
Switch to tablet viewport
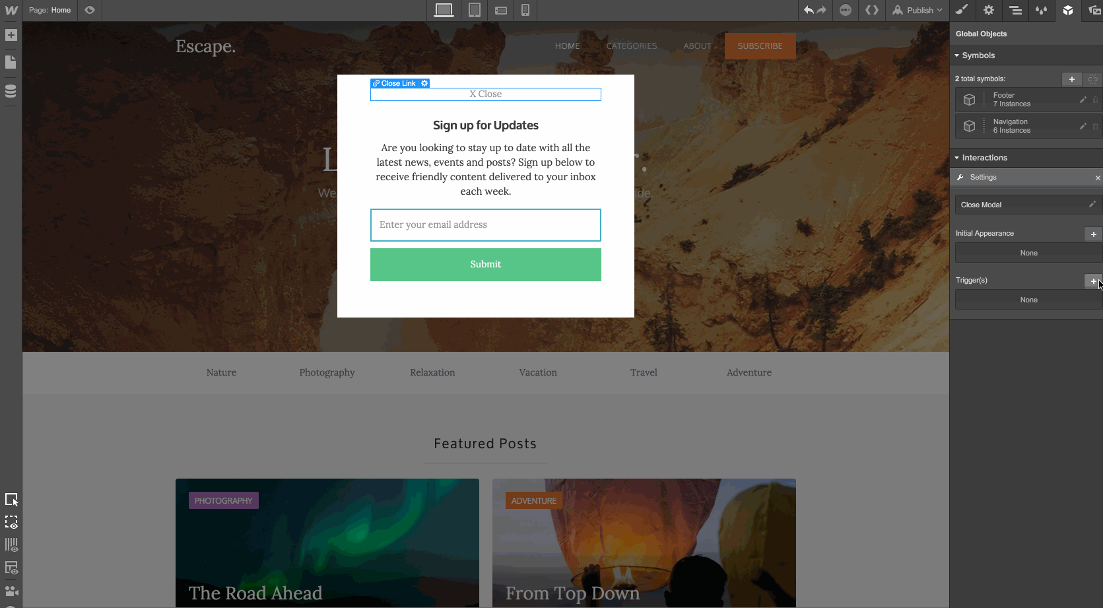pyautogui.click(x=474, y=10)
